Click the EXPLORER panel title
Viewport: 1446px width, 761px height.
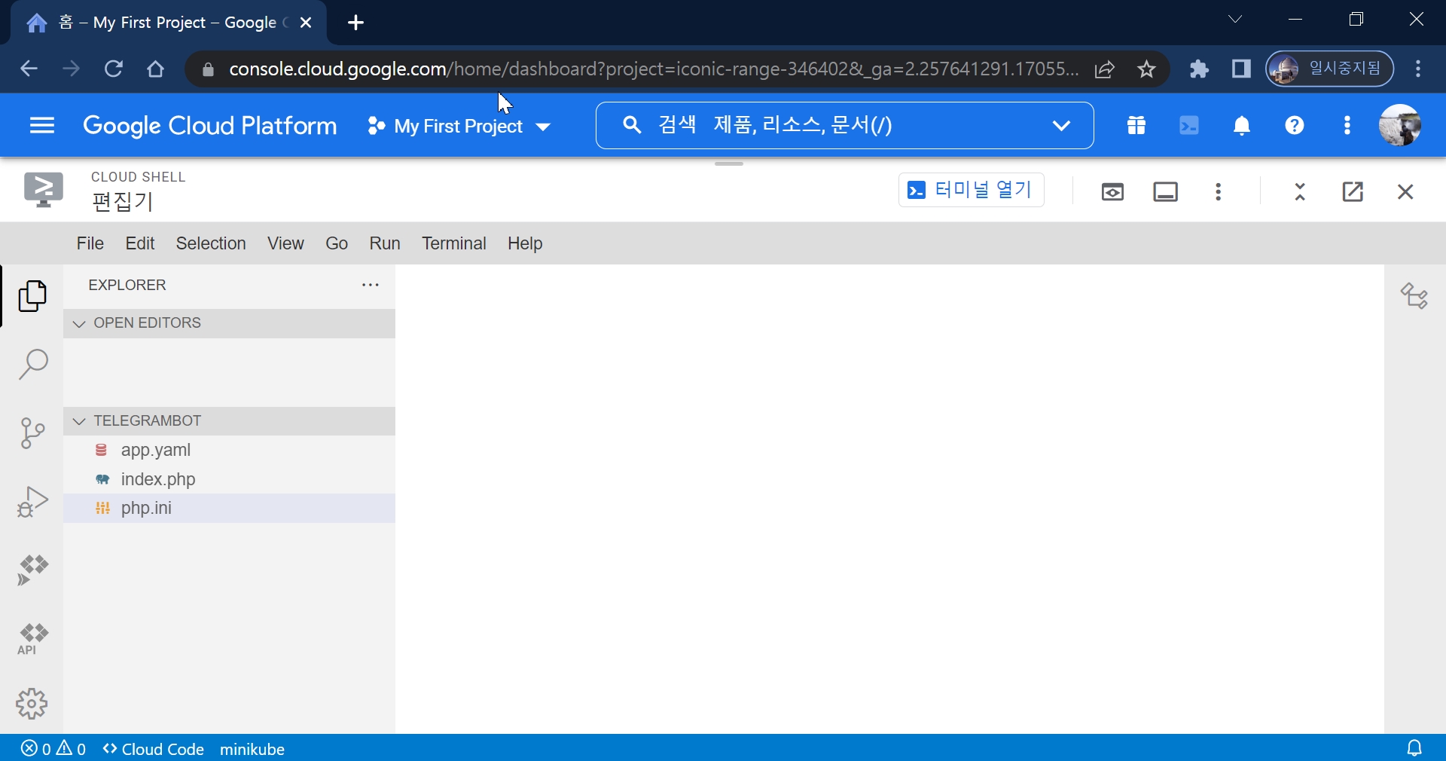click(x=127, y=286)
